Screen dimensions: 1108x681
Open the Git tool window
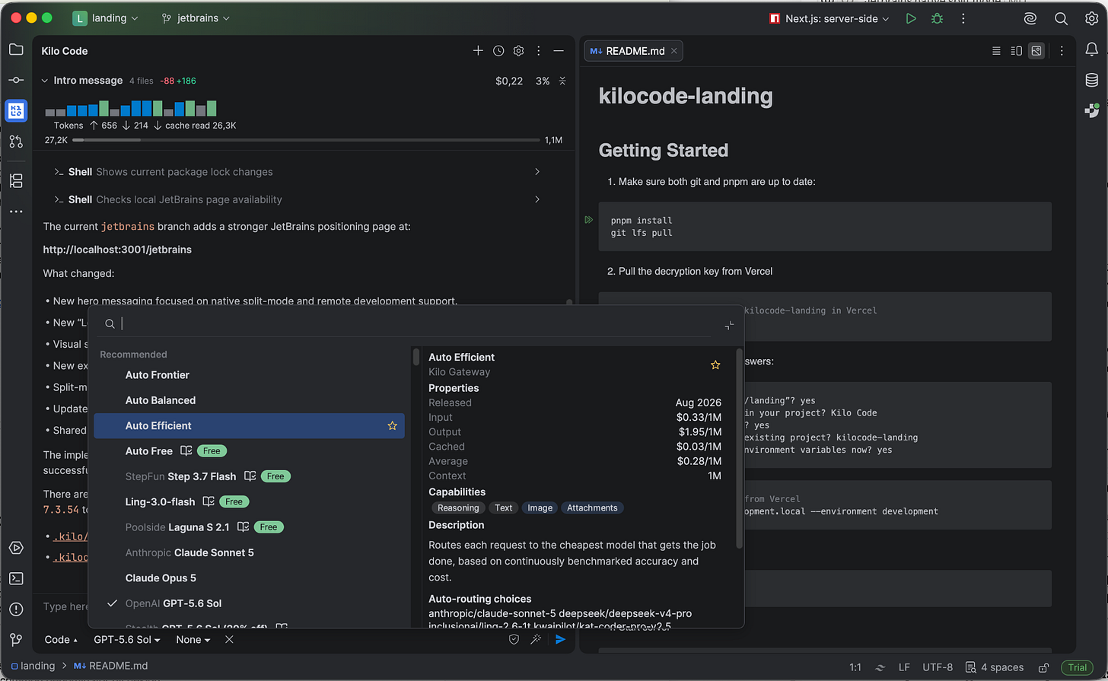[x=16, y=639]
